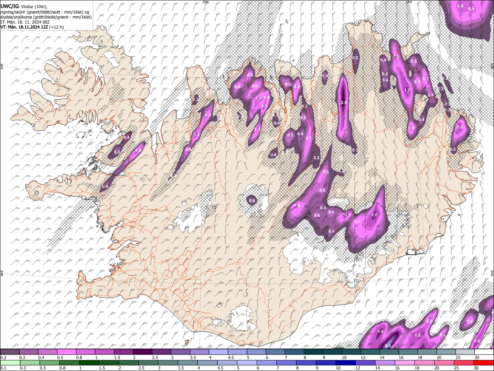Click the darkest purple swatch labeled 2 in snow legend

click(143, 352)
